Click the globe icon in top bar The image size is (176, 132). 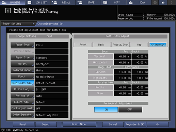pos(155,2)
